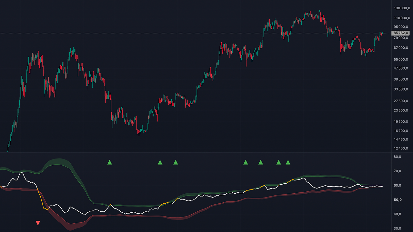
Task: Select the 55 000,0 price level label
Action: point(402,60)
